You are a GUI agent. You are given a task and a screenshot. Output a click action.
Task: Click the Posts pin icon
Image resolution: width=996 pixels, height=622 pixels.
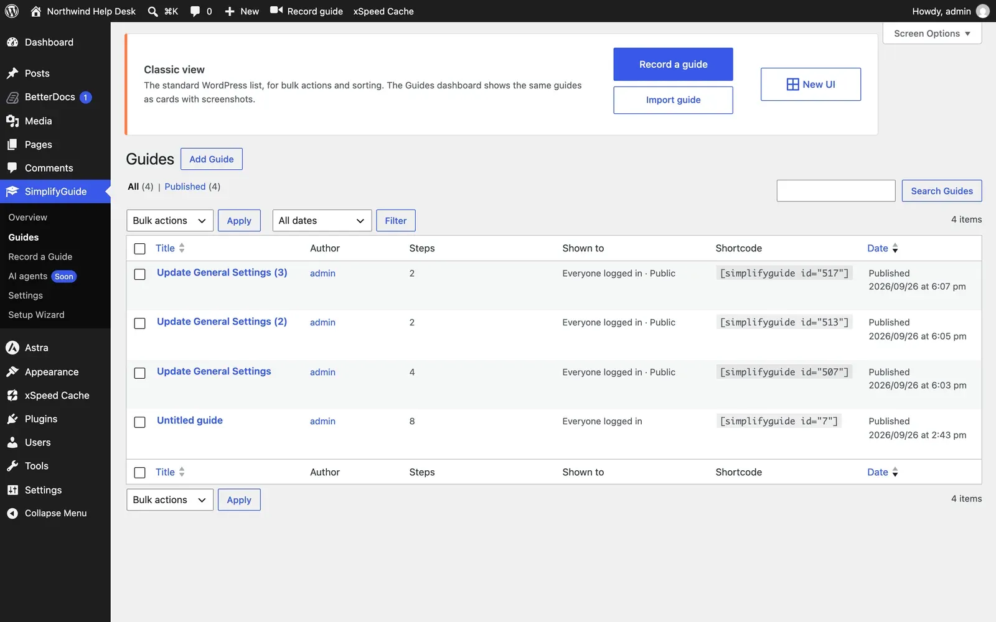(12, 73)
